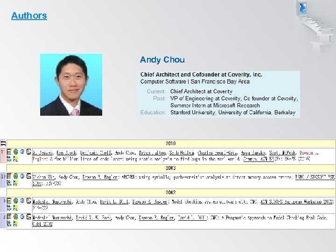
Task: Open author link David Y. W. Park
Action: (94, 218)
